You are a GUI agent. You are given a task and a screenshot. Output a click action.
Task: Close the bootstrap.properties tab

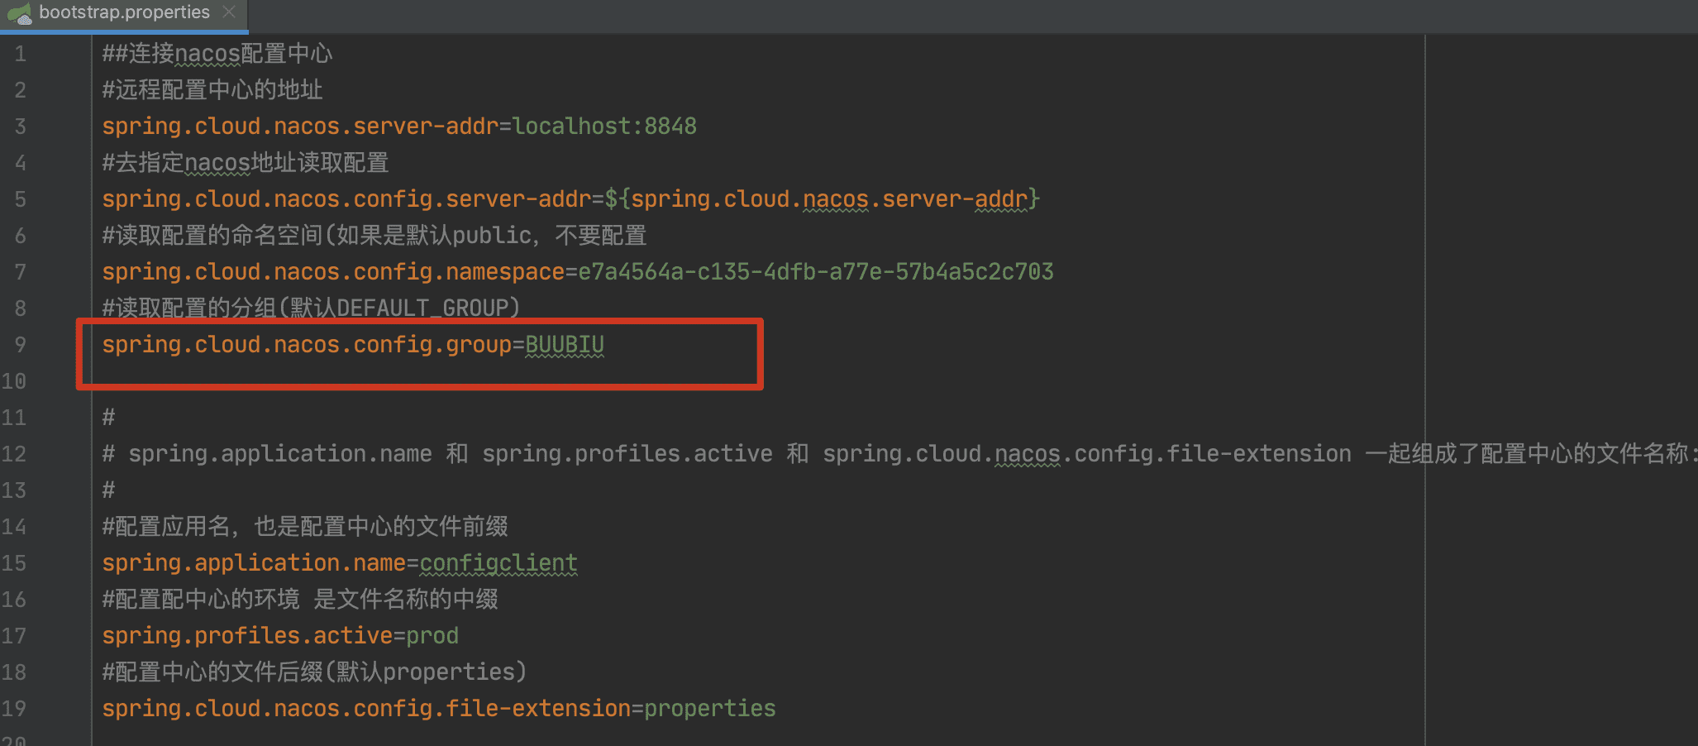(x=229, y=12)
